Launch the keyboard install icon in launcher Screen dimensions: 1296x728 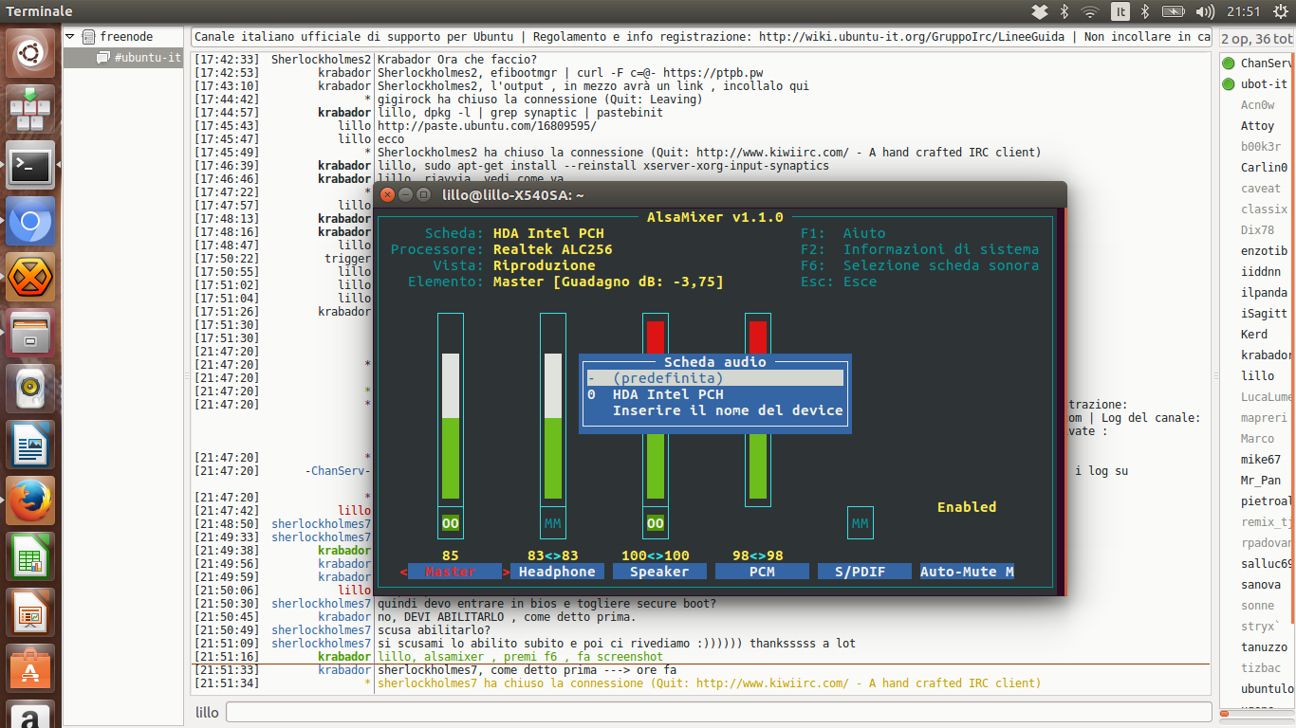(30, 110)
